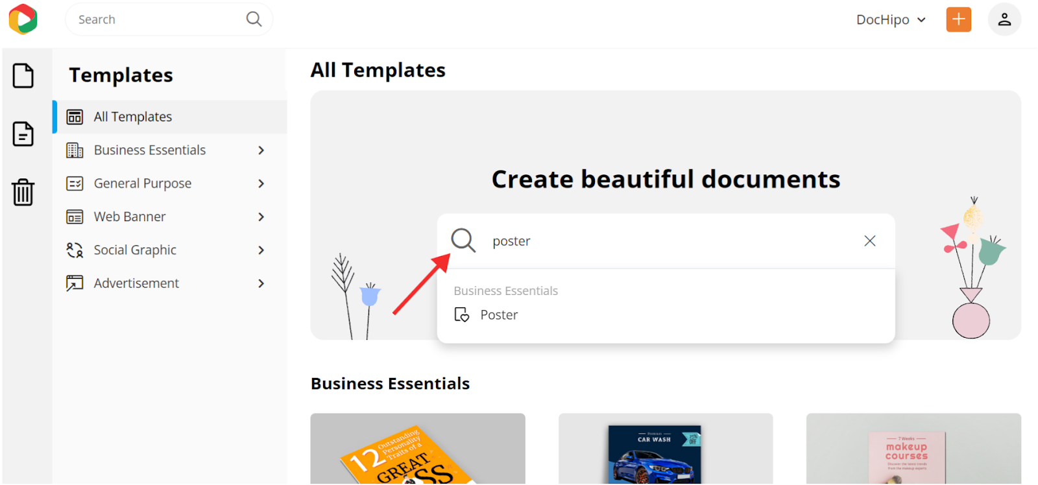Viewport: 1038px width, 485px height.
Task: Click the Social Graphic people icon
Action: coord(75,250)
